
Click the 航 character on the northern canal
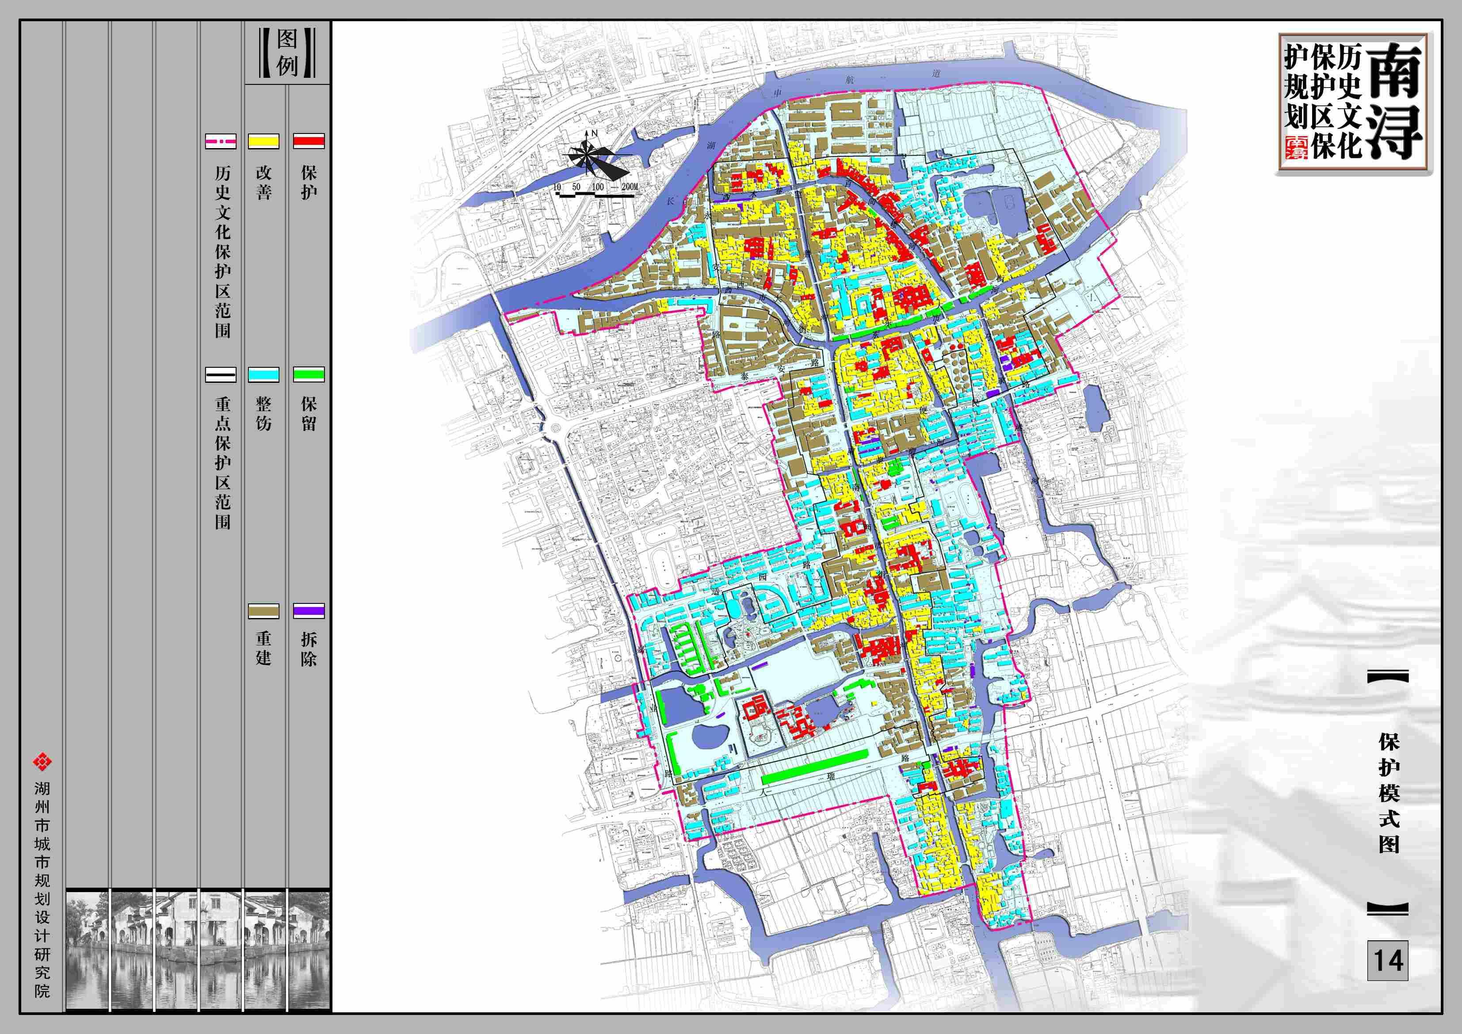coord(850,80)
